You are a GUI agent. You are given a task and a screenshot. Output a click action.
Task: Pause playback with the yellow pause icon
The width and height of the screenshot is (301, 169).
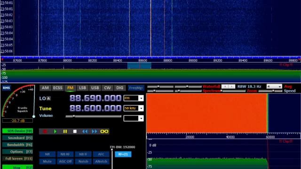pyautogui.click(x=65, y=131)
